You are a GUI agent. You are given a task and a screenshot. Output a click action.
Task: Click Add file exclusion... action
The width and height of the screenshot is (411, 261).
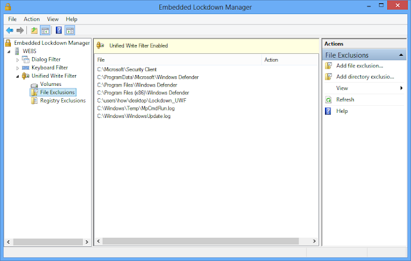[360, 65]
